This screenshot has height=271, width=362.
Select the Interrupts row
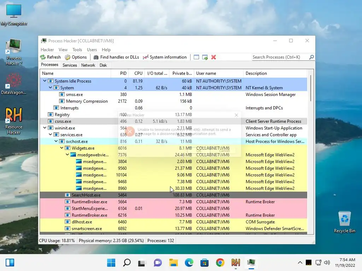(173, 108)
